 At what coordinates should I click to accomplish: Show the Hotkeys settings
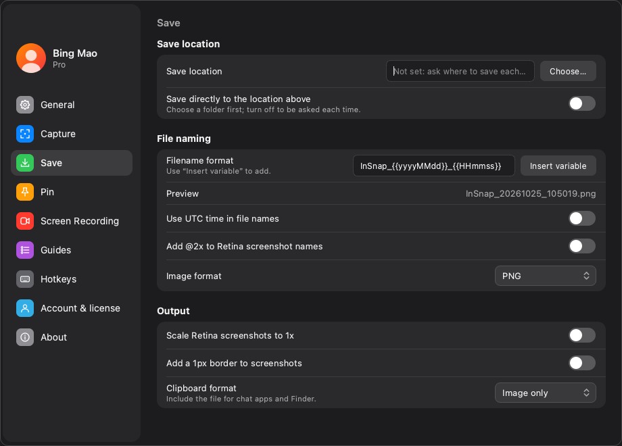[x=72, y=279]
